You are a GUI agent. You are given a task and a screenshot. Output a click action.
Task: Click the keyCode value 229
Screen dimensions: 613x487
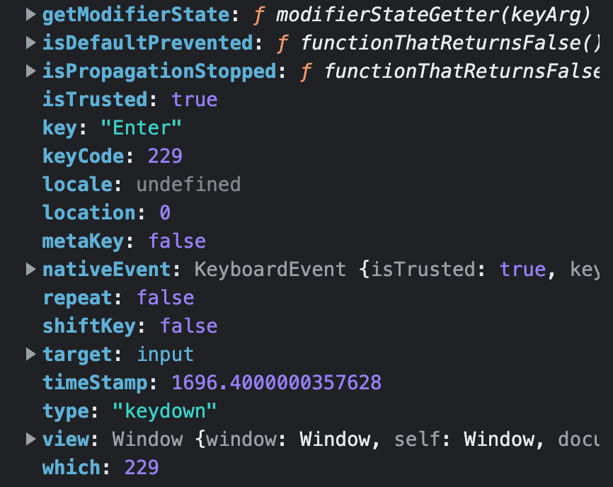coord(165,156)
